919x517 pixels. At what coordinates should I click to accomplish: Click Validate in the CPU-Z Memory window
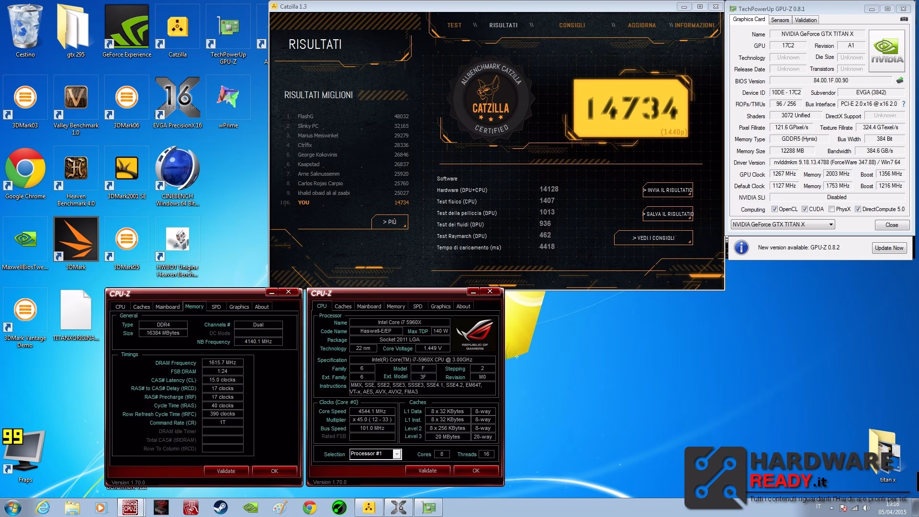coord(226,471)
